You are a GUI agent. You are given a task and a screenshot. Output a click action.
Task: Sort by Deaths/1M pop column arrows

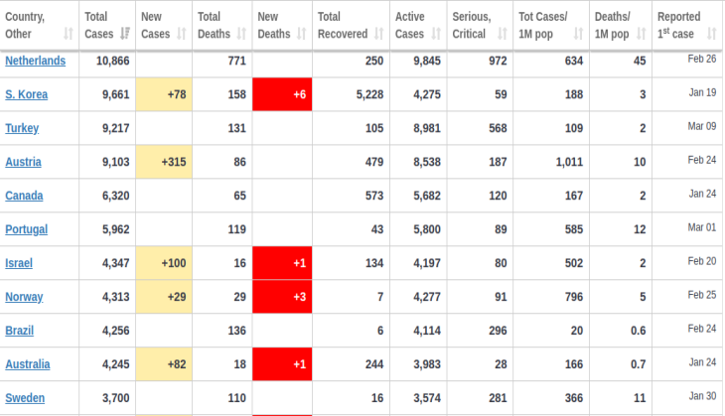click(642, 34)
